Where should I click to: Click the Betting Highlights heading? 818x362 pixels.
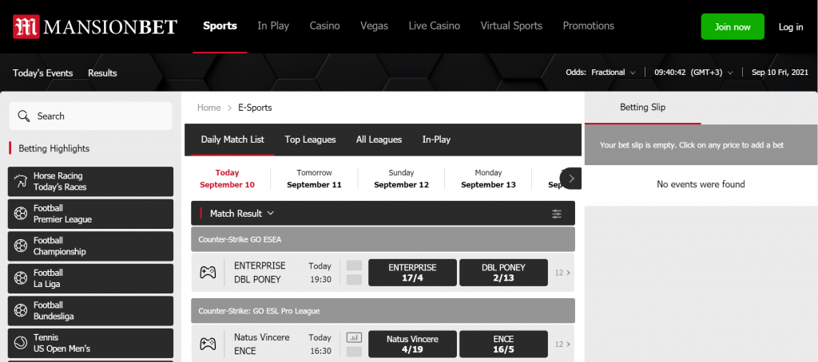point(54,148)
